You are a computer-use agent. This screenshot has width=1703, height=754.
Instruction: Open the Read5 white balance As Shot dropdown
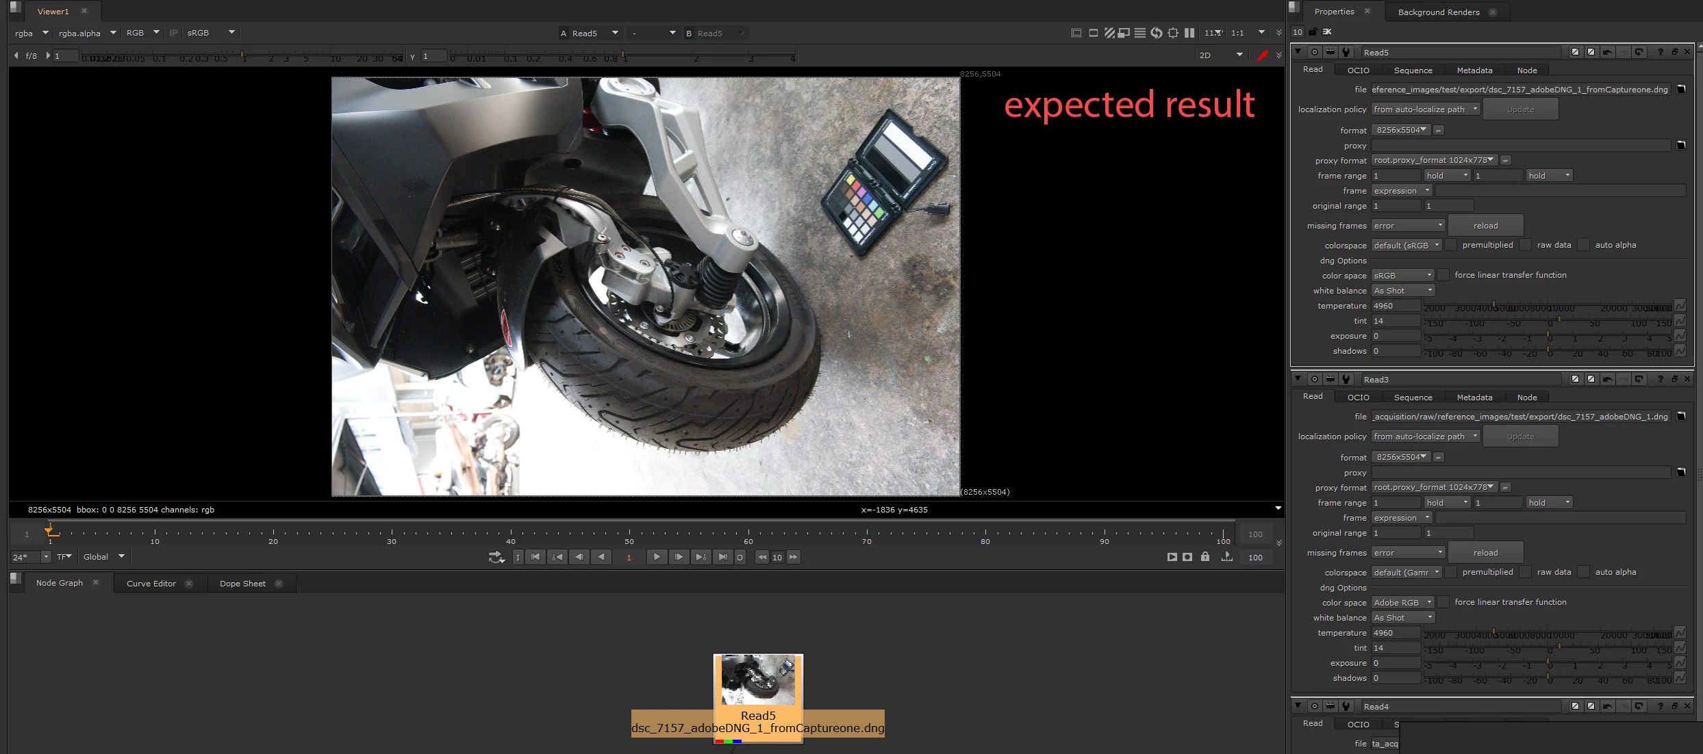1402,291
